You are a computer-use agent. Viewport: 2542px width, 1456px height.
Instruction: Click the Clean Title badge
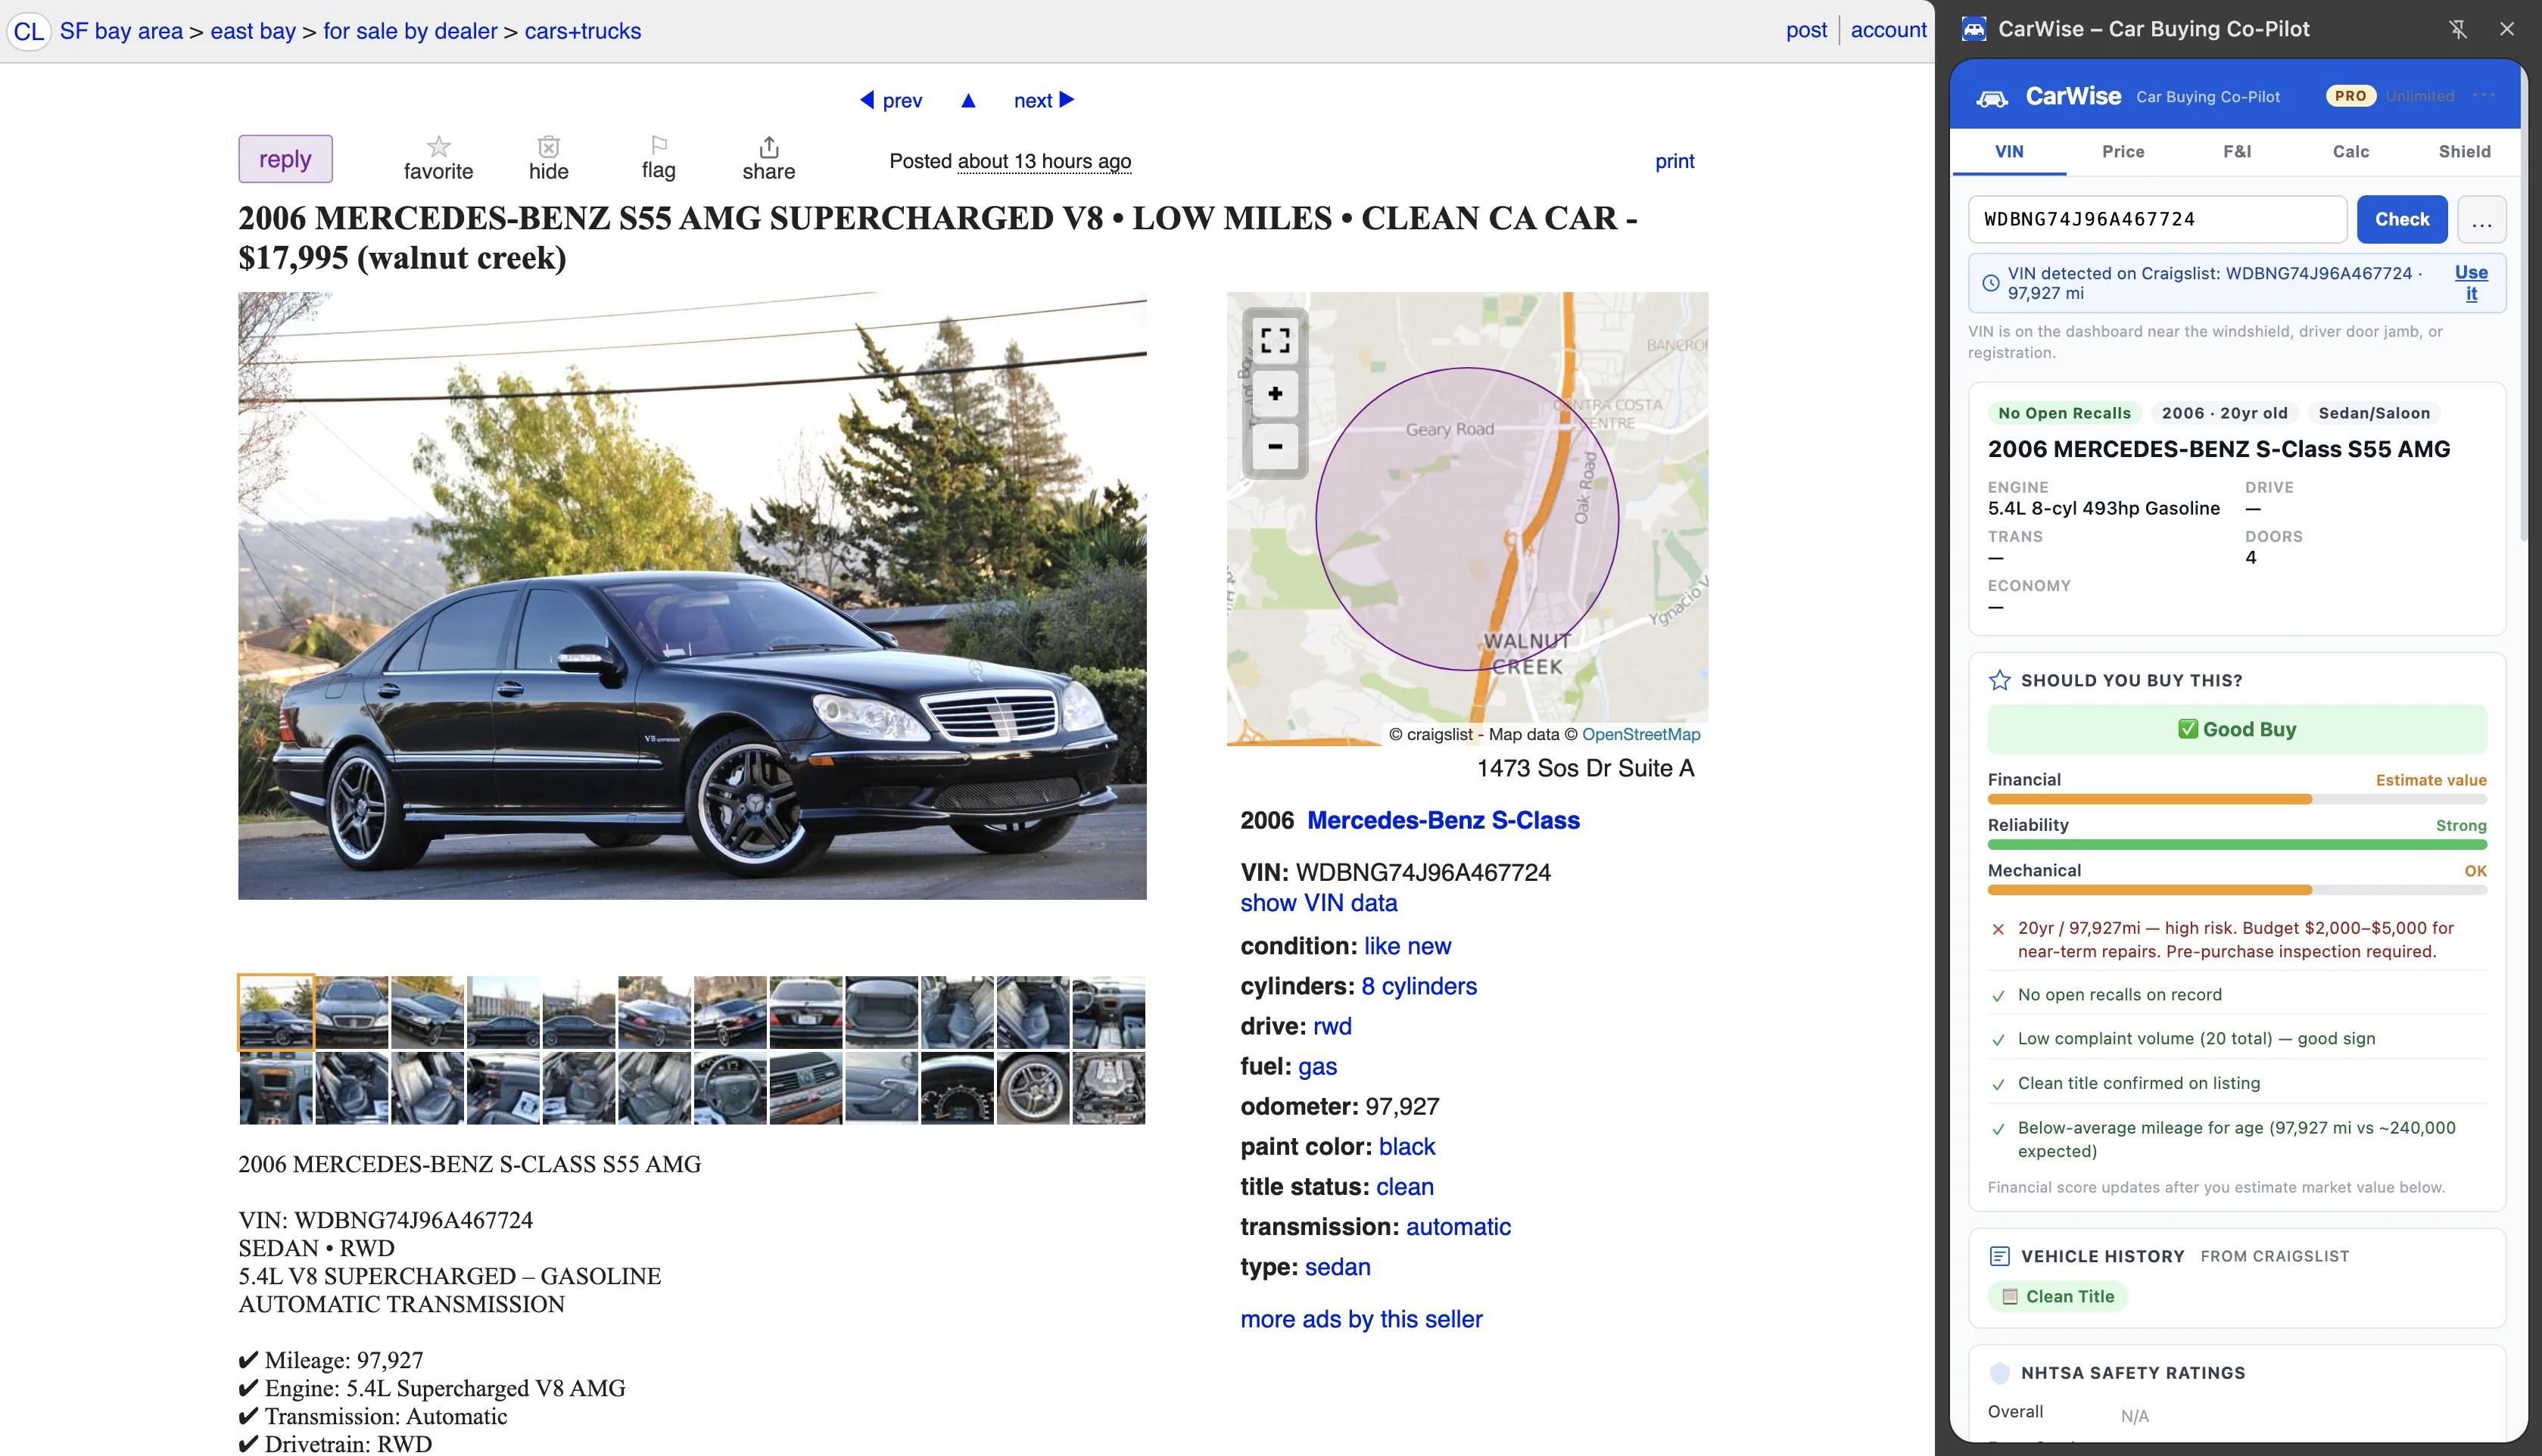coord(2058,1296)
